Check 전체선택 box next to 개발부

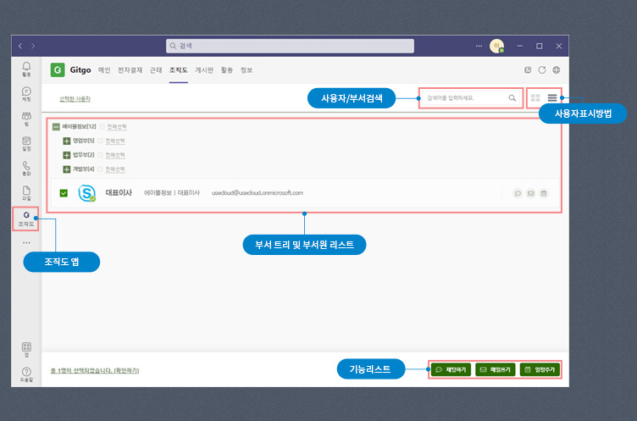(x=101, y=169)
